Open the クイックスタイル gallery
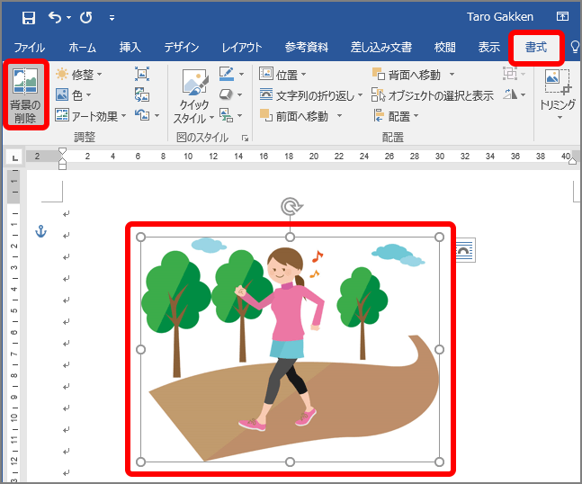582x484 pixels. pyautogui.click(x=193, y=97)
